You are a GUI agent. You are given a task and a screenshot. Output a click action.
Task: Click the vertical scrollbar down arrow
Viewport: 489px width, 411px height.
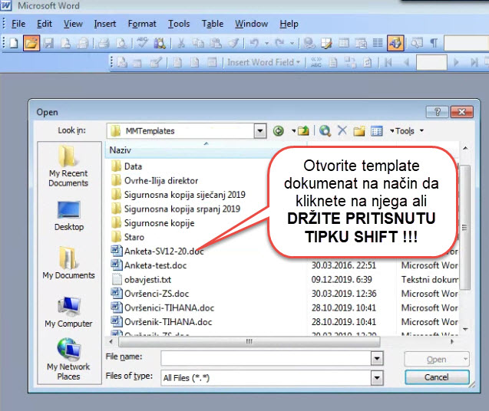click(465, 330)
